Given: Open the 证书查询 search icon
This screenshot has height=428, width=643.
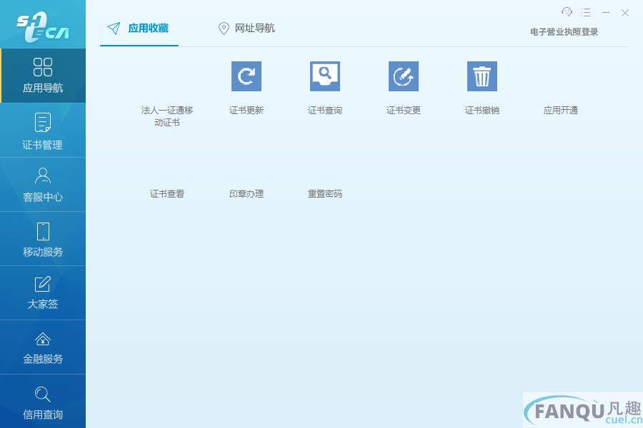Looking at the screenshot, I should tap(325, 76).
